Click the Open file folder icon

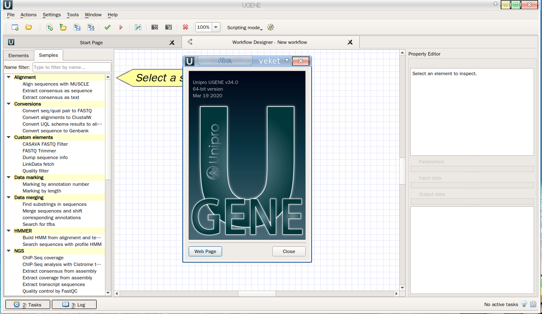tap(28, 27)
